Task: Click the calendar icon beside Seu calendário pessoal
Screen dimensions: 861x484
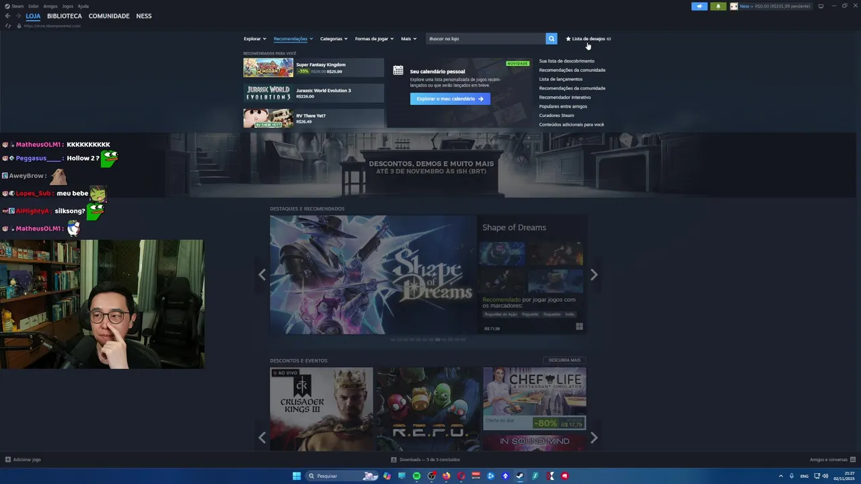Action: [x=398, y=71]
